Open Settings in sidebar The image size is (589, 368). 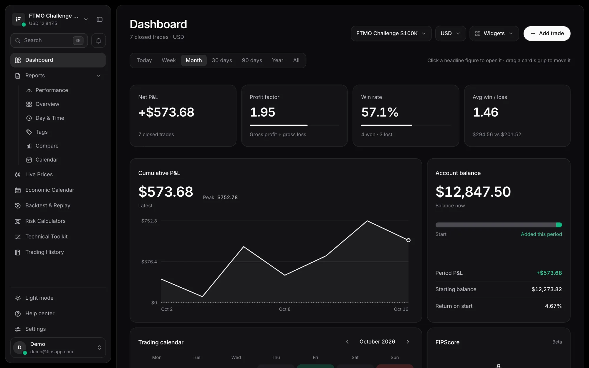[58, 329]
